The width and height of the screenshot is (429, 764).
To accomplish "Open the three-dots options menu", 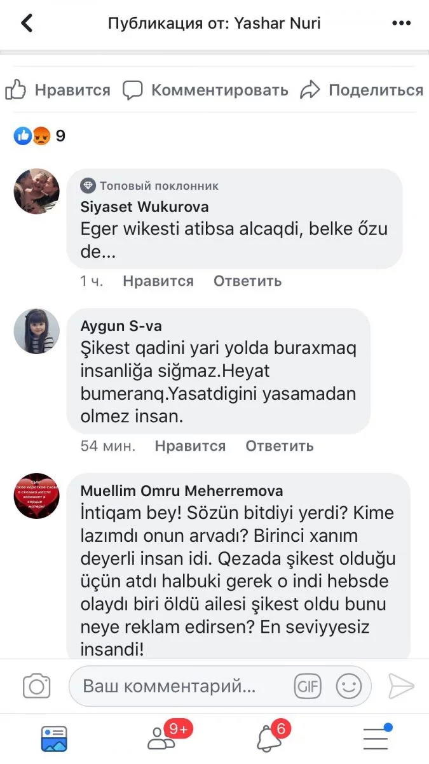I will click(402, 24).
